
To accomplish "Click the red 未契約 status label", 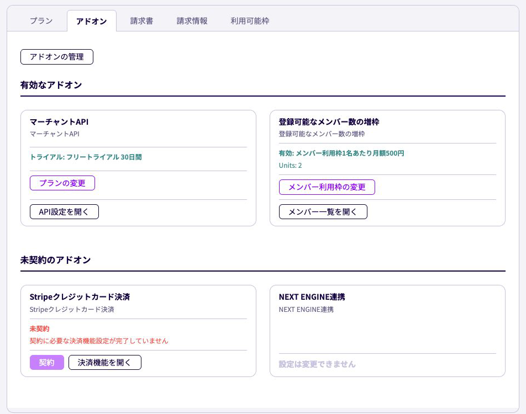I will click(39, 328).
